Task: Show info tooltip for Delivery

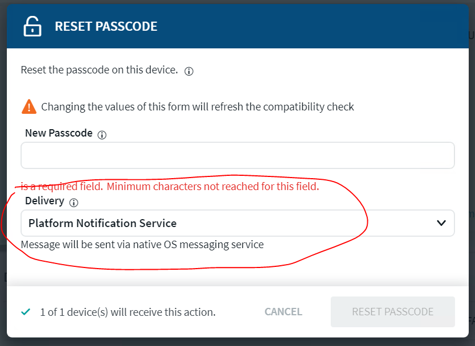Action: 74,202
